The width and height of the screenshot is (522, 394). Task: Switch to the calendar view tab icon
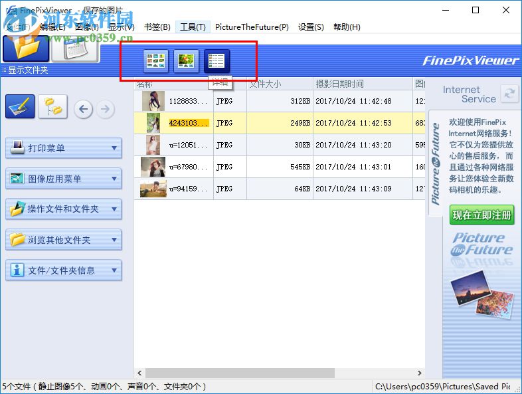pyautogui.click(x=76, y=50)
